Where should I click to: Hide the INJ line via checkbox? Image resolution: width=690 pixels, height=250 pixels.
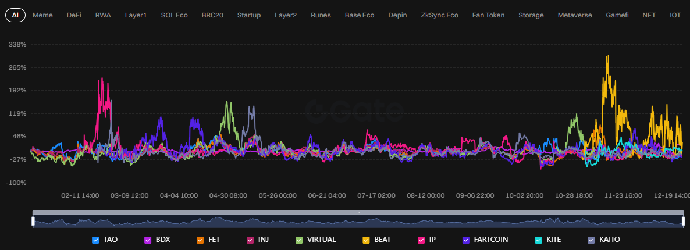pyautogui.click(x=250, y=240)
